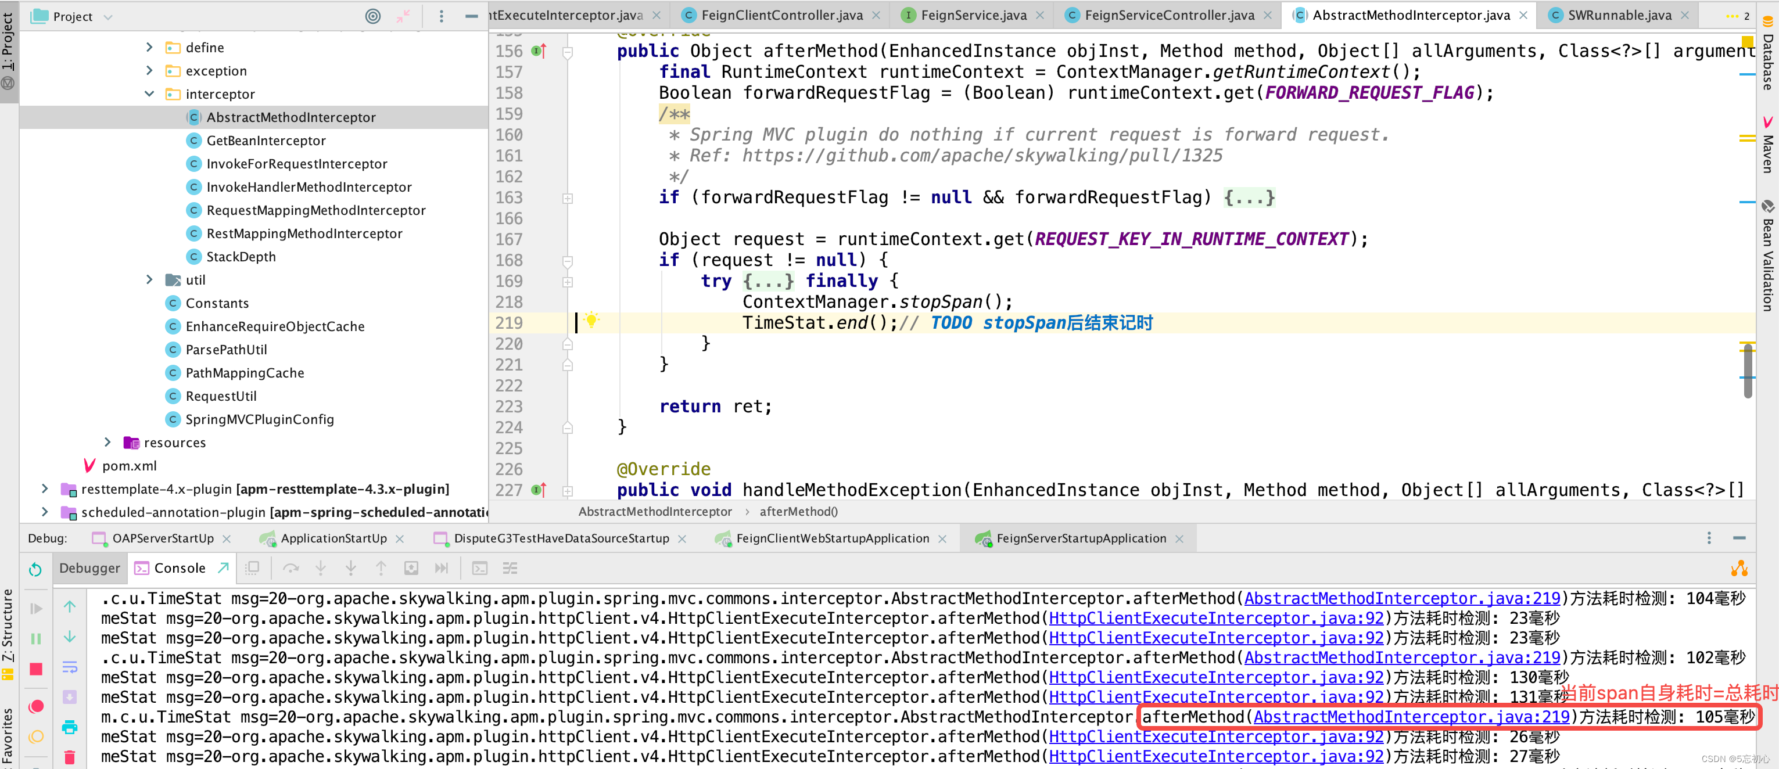Select RequestUtil class in project tree
The height and width of the screenshot is (769, 1779).
[x=220, y=396]
